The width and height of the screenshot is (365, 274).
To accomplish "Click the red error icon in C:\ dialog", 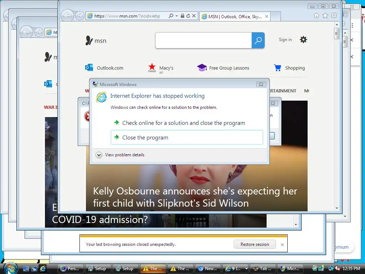I will point(87,116).
